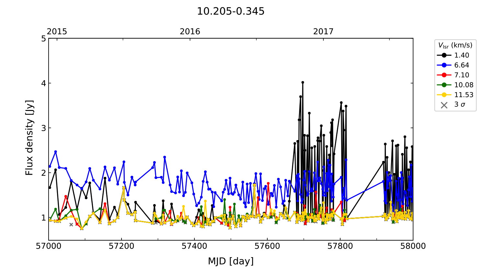Click the Vlsr (km/s) legend title
The width and height of the screenshot is (486, 273).
[x=455, y=45]
